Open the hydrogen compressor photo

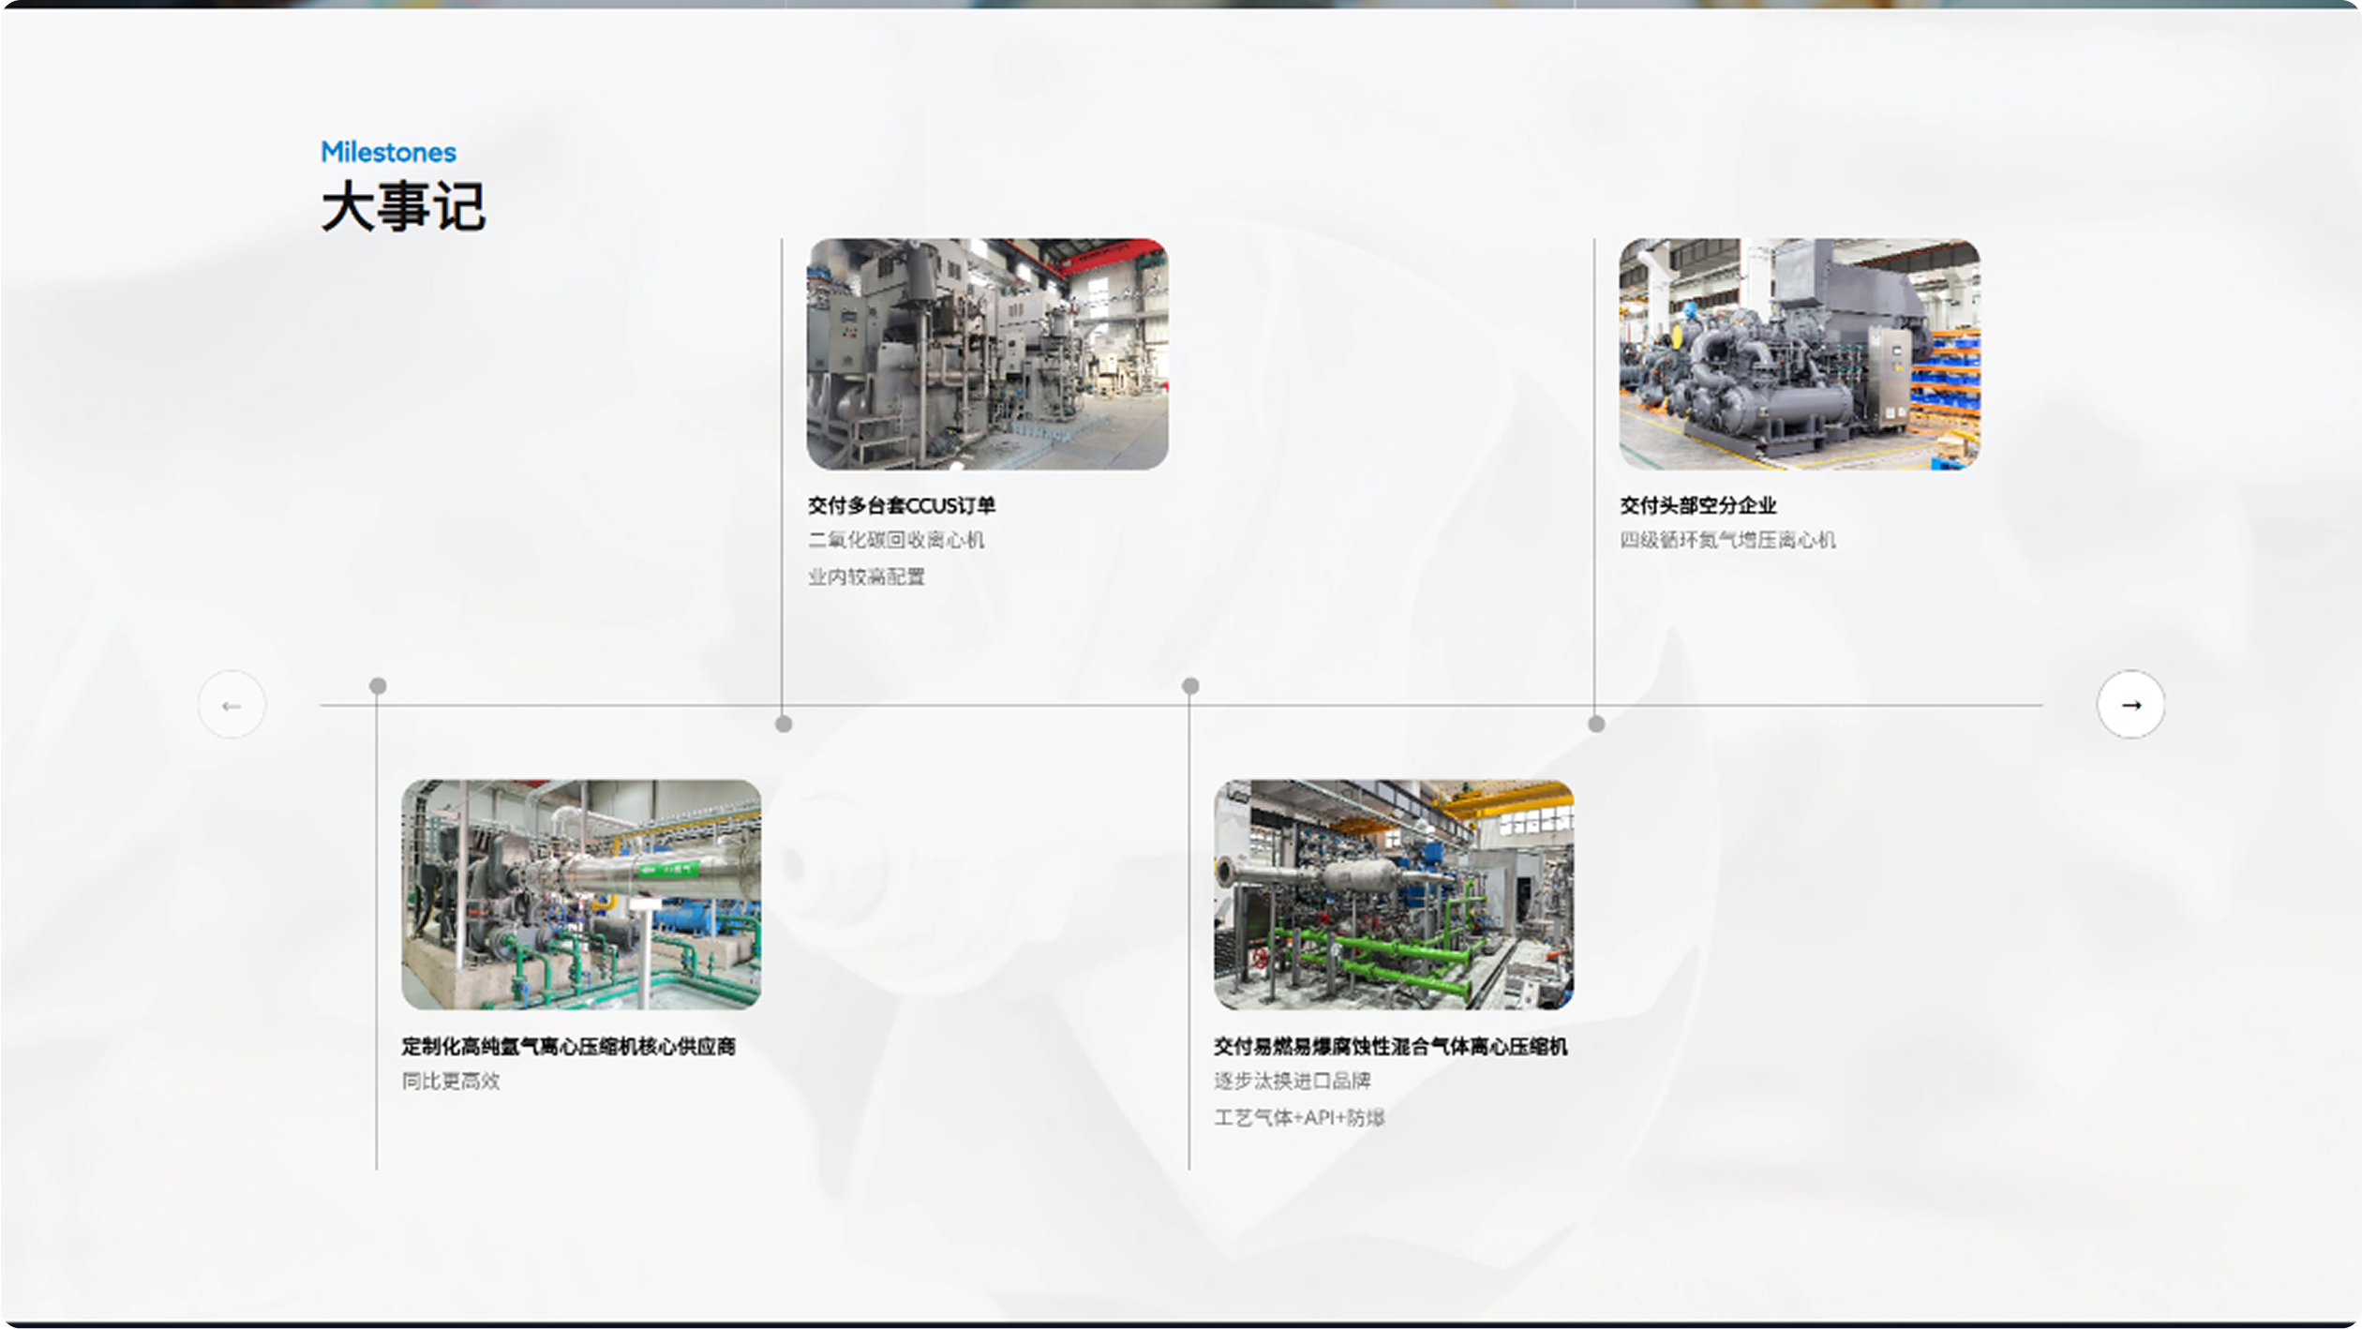[581, 894]
